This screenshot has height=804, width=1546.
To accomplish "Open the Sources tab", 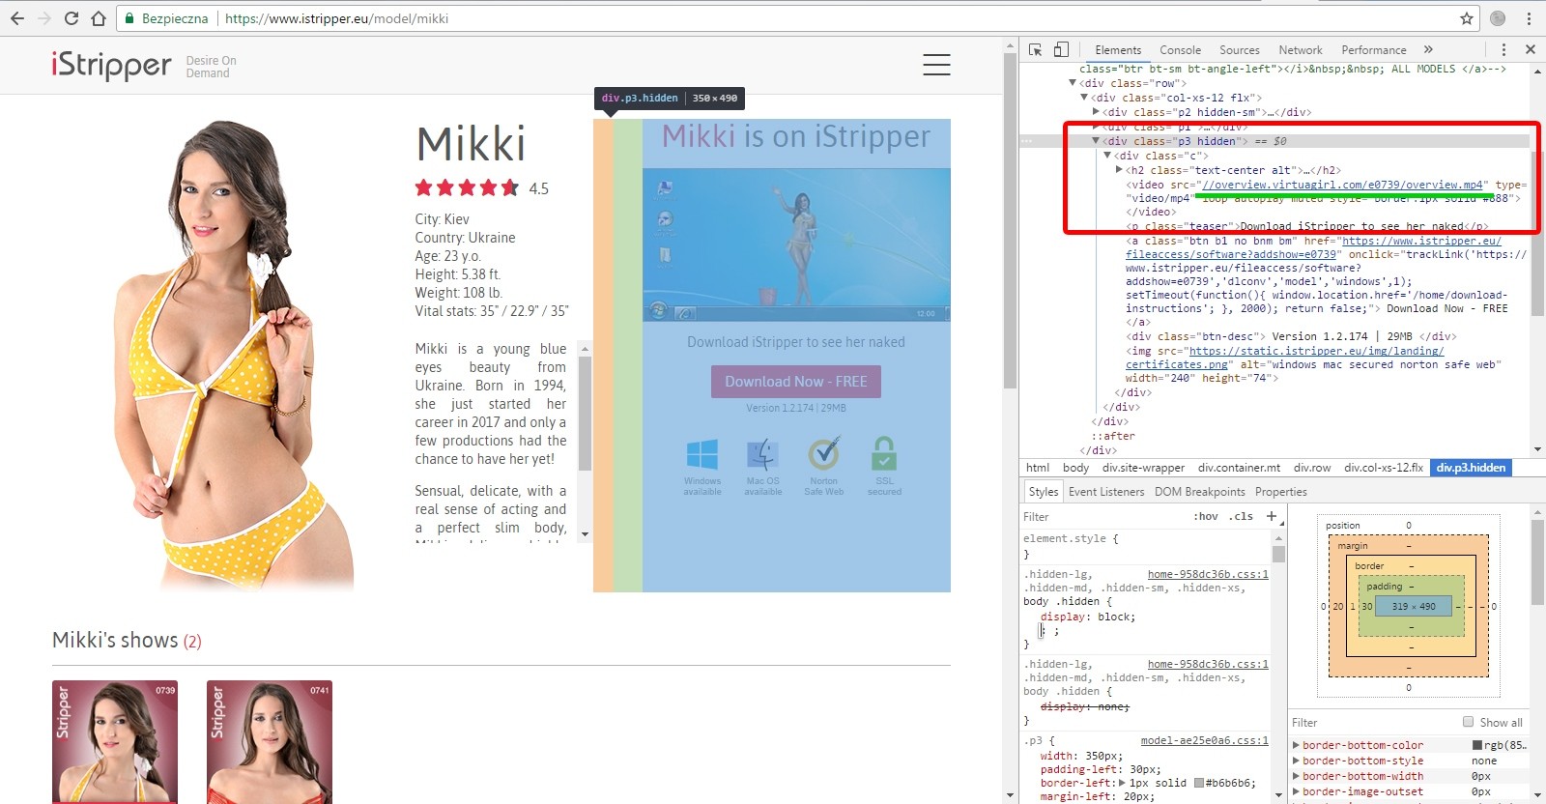I will point(1240,50).
